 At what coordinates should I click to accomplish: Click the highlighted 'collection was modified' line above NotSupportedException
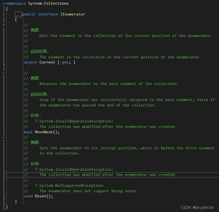pyautogui.click(x=108, y=175)
